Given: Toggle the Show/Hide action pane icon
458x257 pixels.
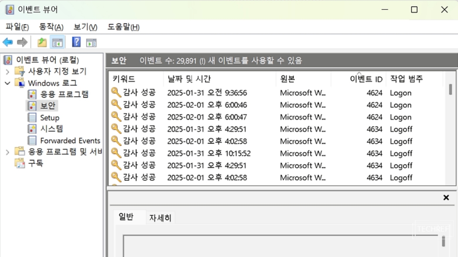Looking at the screenshot, I should 92,43.
